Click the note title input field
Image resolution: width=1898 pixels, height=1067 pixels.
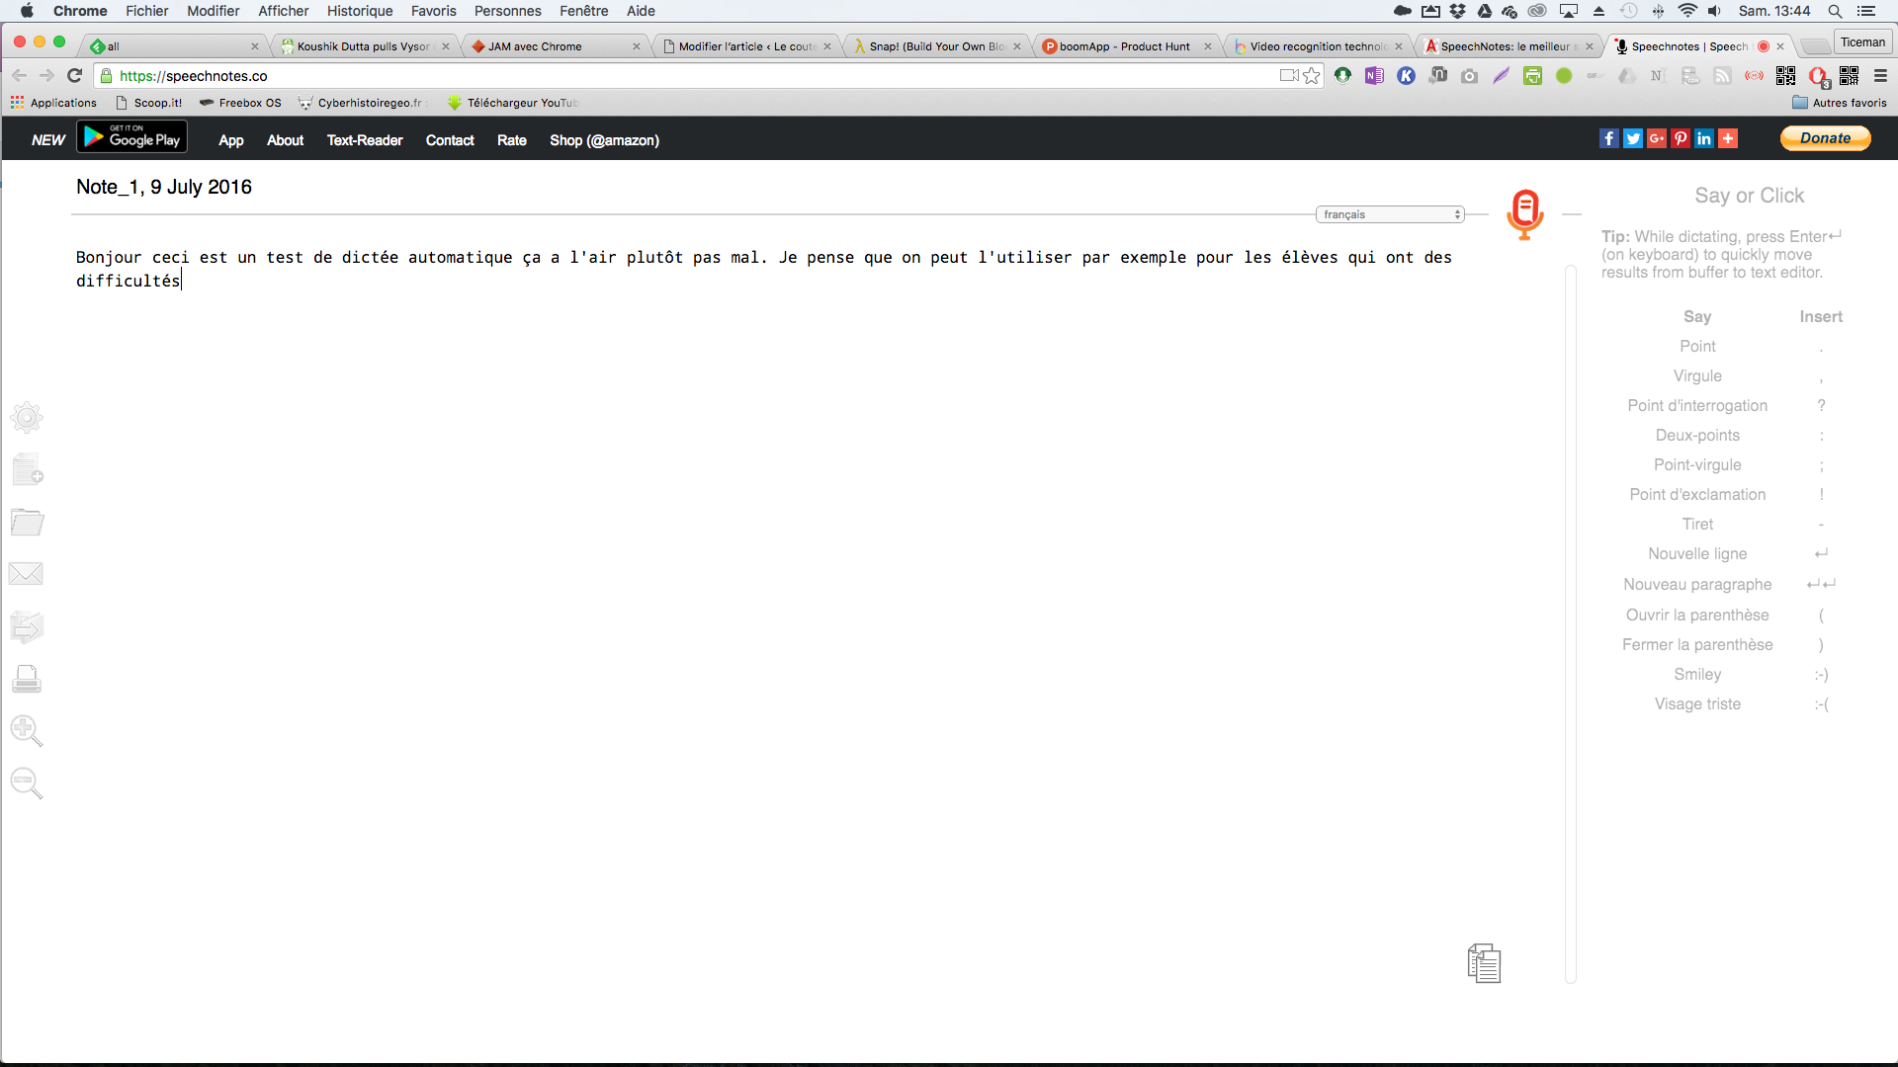[163, 188]
